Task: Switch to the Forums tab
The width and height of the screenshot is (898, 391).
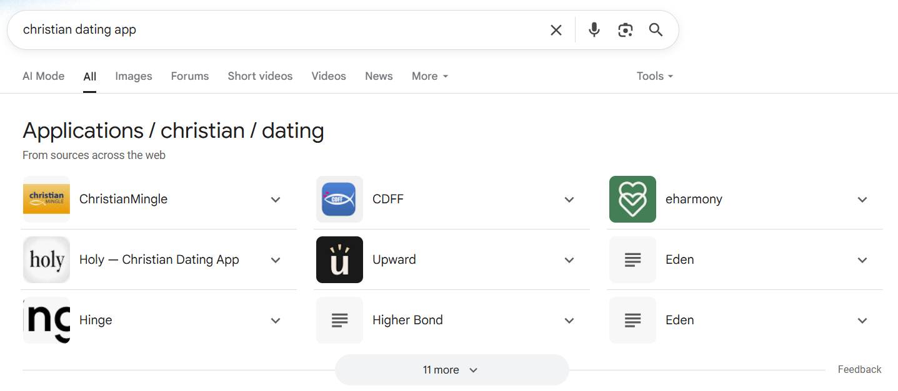Action: (x=190, y=76)
